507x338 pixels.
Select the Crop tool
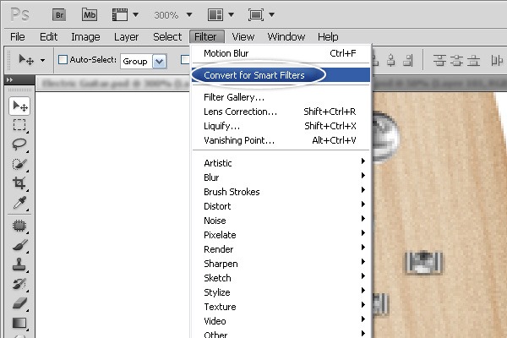pyautogui.click(x=19, y=183)
